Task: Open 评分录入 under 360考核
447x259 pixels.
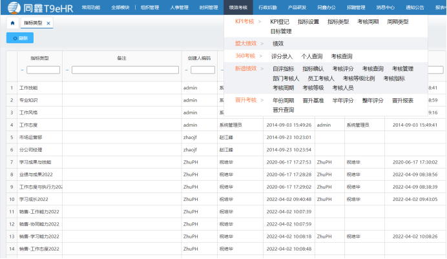Action: point(282,56)
